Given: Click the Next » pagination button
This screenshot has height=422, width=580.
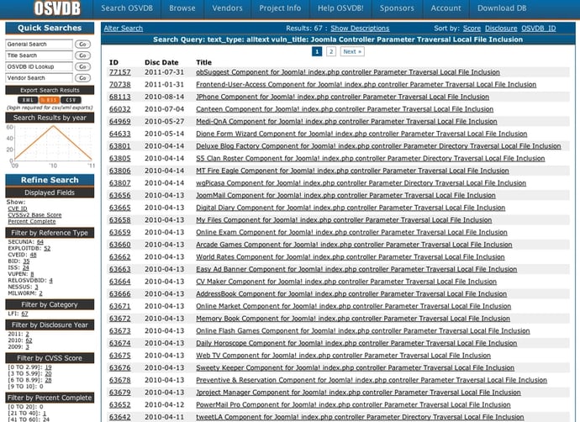Looking at the screenshot, I should click(351, 51).
